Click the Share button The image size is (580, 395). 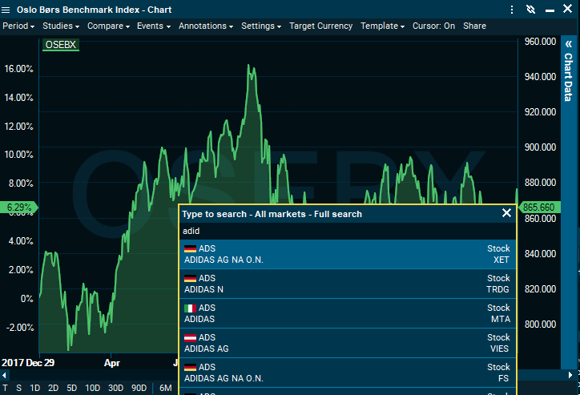pos(474,26)
